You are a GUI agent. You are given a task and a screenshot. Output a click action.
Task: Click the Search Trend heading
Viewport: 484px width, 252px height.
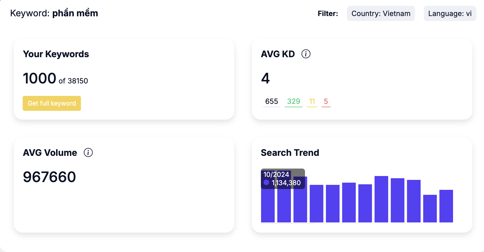click(290, 153)
